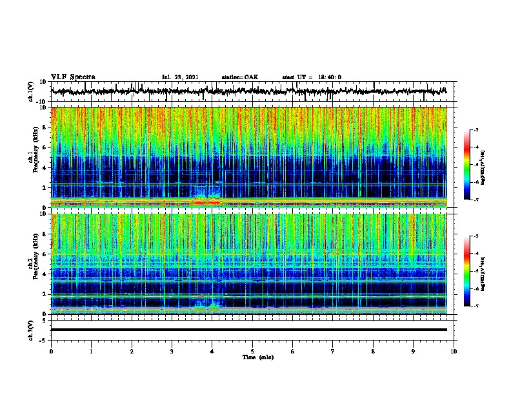
Task: Click the ch.1 spectrogram color scale bar
Action: (x=466, y=165)
